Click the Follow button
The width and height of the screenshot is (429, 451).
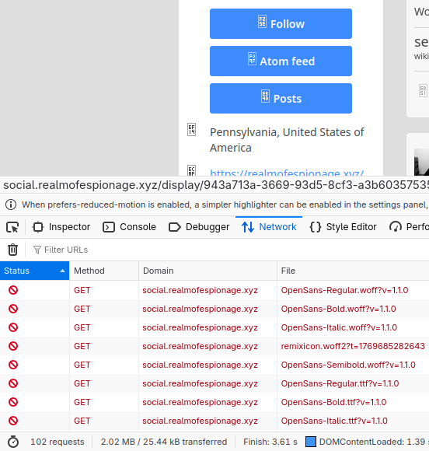click(x=281, y=24)
